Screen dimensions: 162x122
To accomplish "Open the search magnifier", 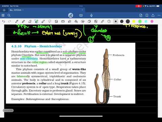I will point(9,15).
